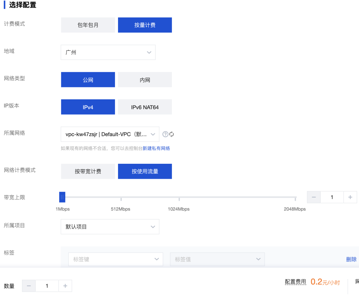The height and width of the screenshot is (301, 359).
Task: Choose 按使用流量 network billing
Action: click(145, 171)
